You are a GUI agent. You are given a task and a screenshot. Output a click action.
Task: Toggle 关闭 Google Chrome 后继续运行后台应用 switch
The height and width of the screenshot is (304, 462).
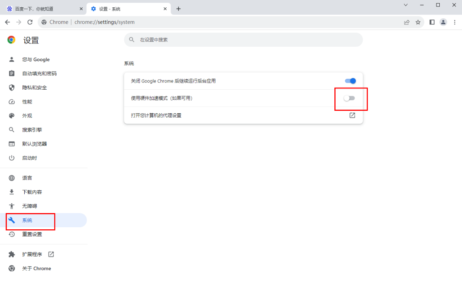[350, 81]
